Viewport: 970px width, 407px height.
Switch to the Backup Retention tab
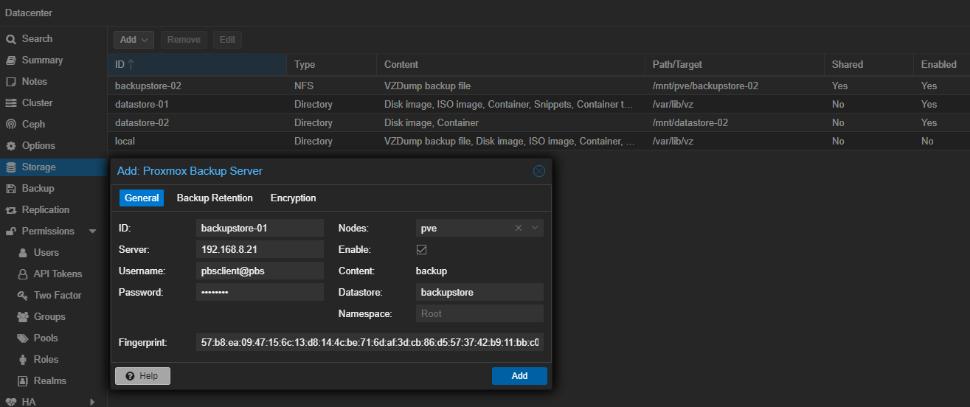(x=215, y=198)
